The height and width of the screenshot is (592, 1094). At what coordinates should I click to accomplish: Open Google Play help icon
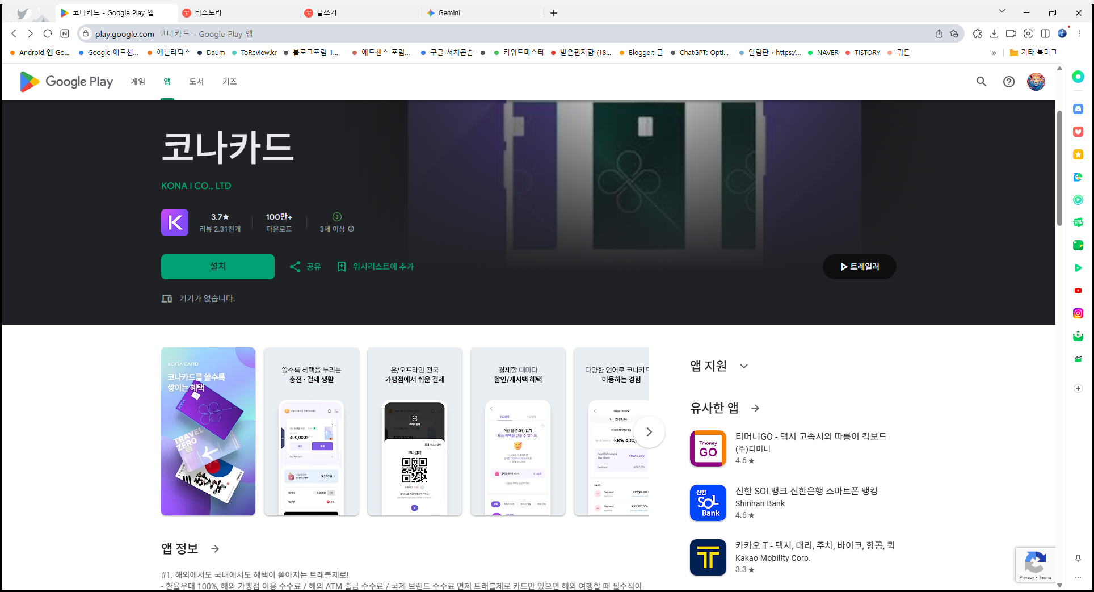point(1008,81)
